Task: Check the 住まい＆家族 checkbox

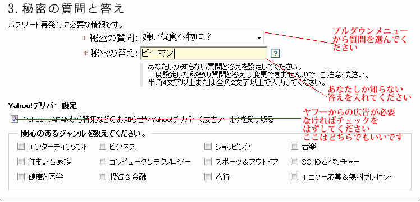Action: 21,162
